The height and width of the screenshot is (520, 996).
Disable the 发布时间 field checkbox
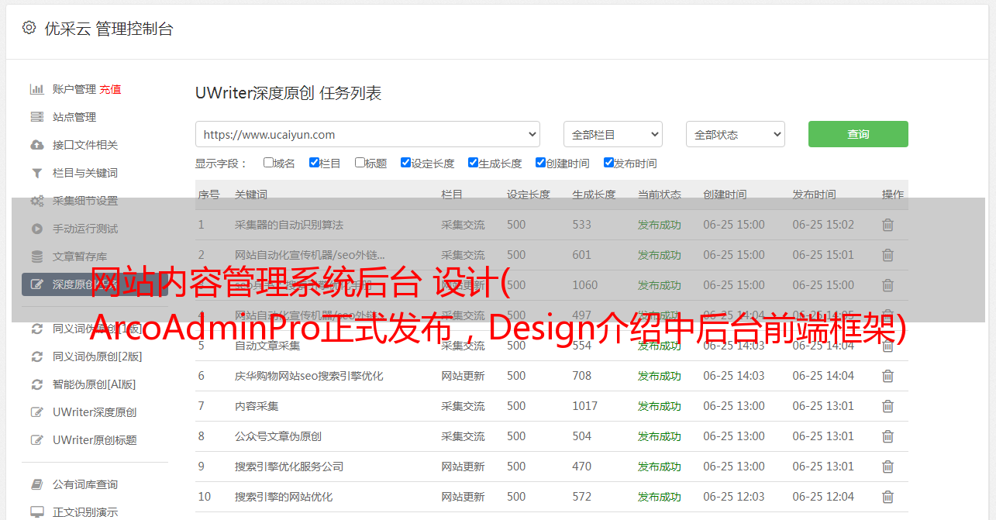[608, 163]
